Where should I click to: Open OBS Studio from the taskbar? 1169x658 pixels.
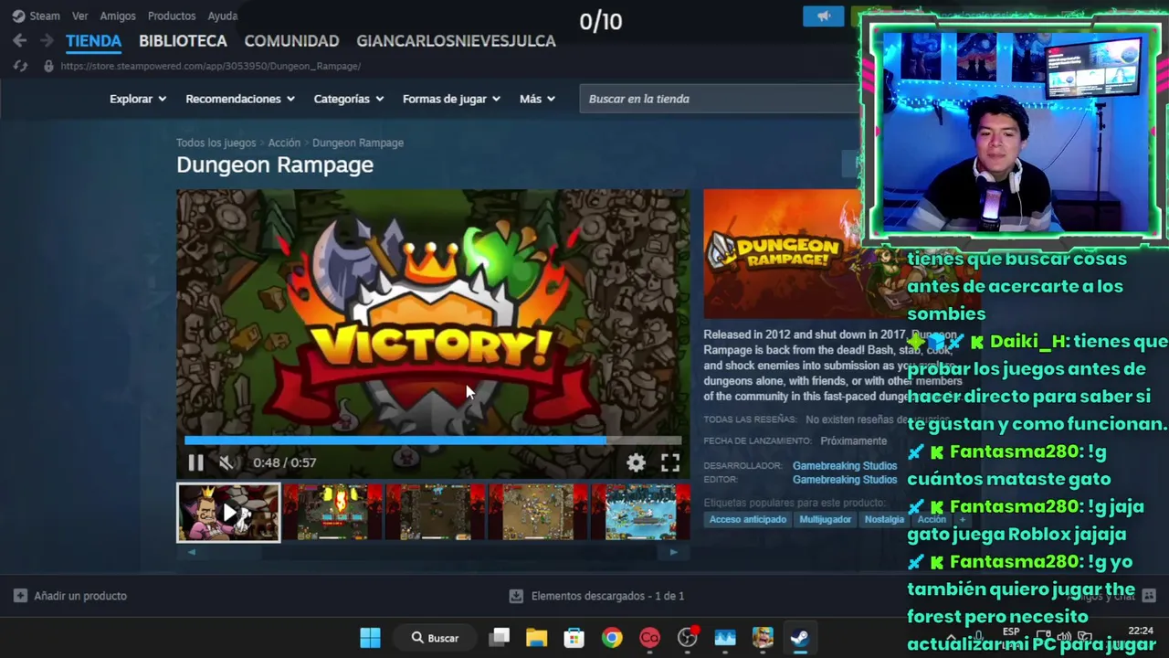(688, 638)
